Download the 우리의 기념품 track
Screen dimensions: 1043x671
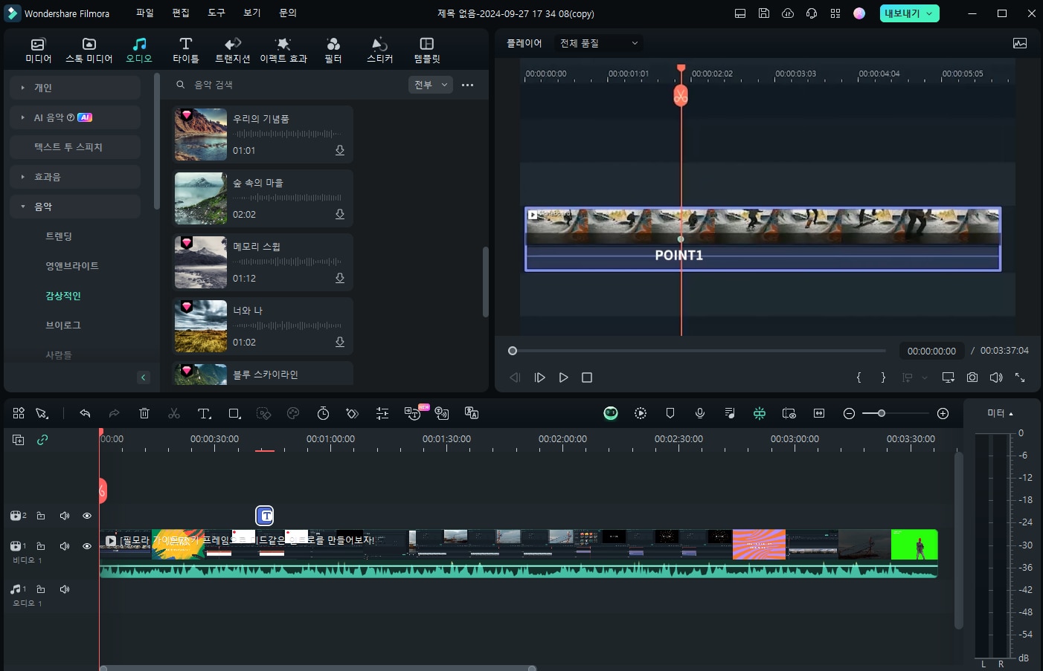[340, 150]
